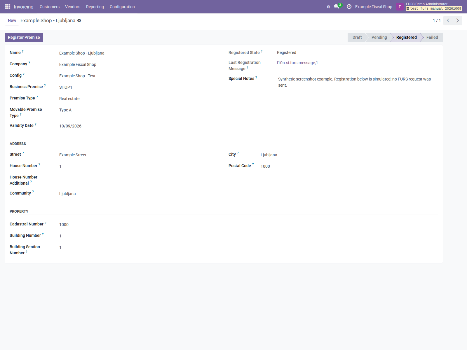
Task: Go to next record arrow
Action: (457, 20)
